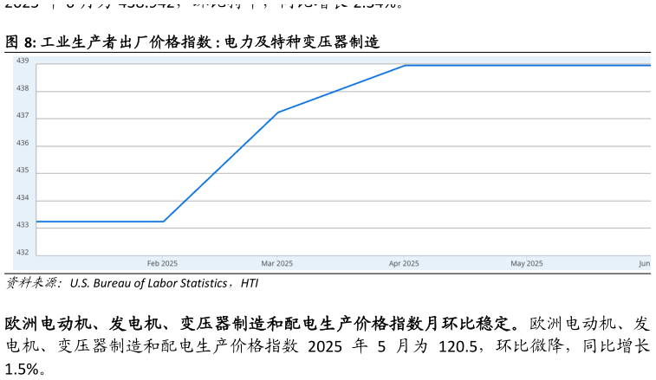Viewport: 656px width, 380px height.
Task: Click the 433 y-axis label
Action: 23,225
